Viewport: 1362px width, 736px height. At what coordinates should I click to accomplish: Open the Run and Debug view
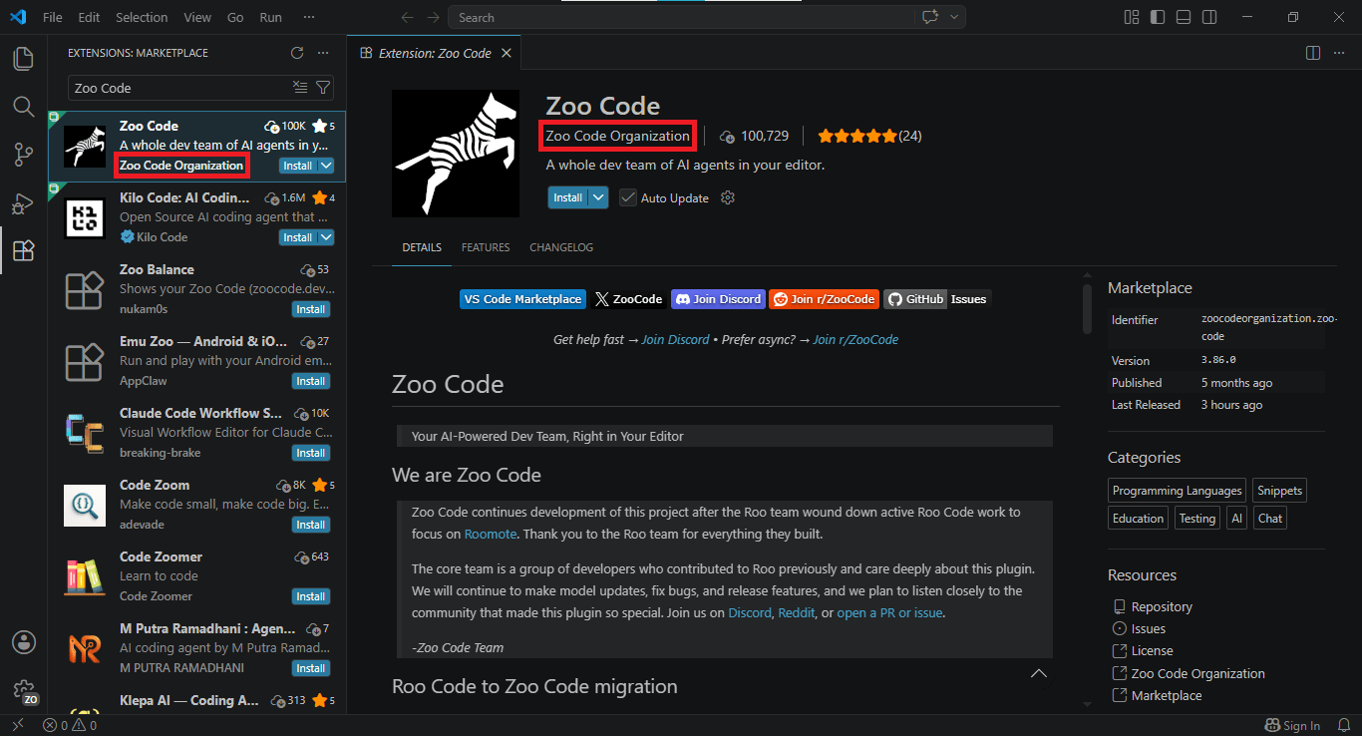coord(23,202)
